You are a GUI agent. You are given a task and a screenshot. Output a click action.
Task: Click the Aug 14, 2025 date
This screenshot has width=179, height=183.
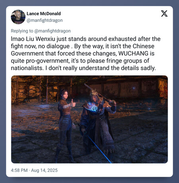pyautogui.click(x=44, y=170)
